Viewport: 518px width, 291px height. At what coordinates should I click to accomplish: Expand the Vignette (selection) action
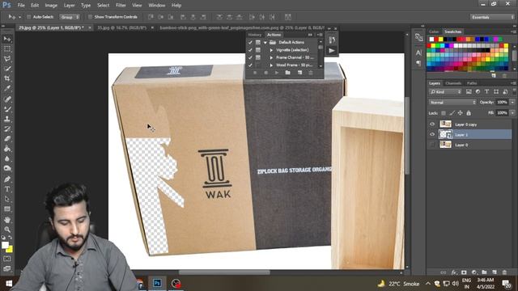tap(271, 50)
